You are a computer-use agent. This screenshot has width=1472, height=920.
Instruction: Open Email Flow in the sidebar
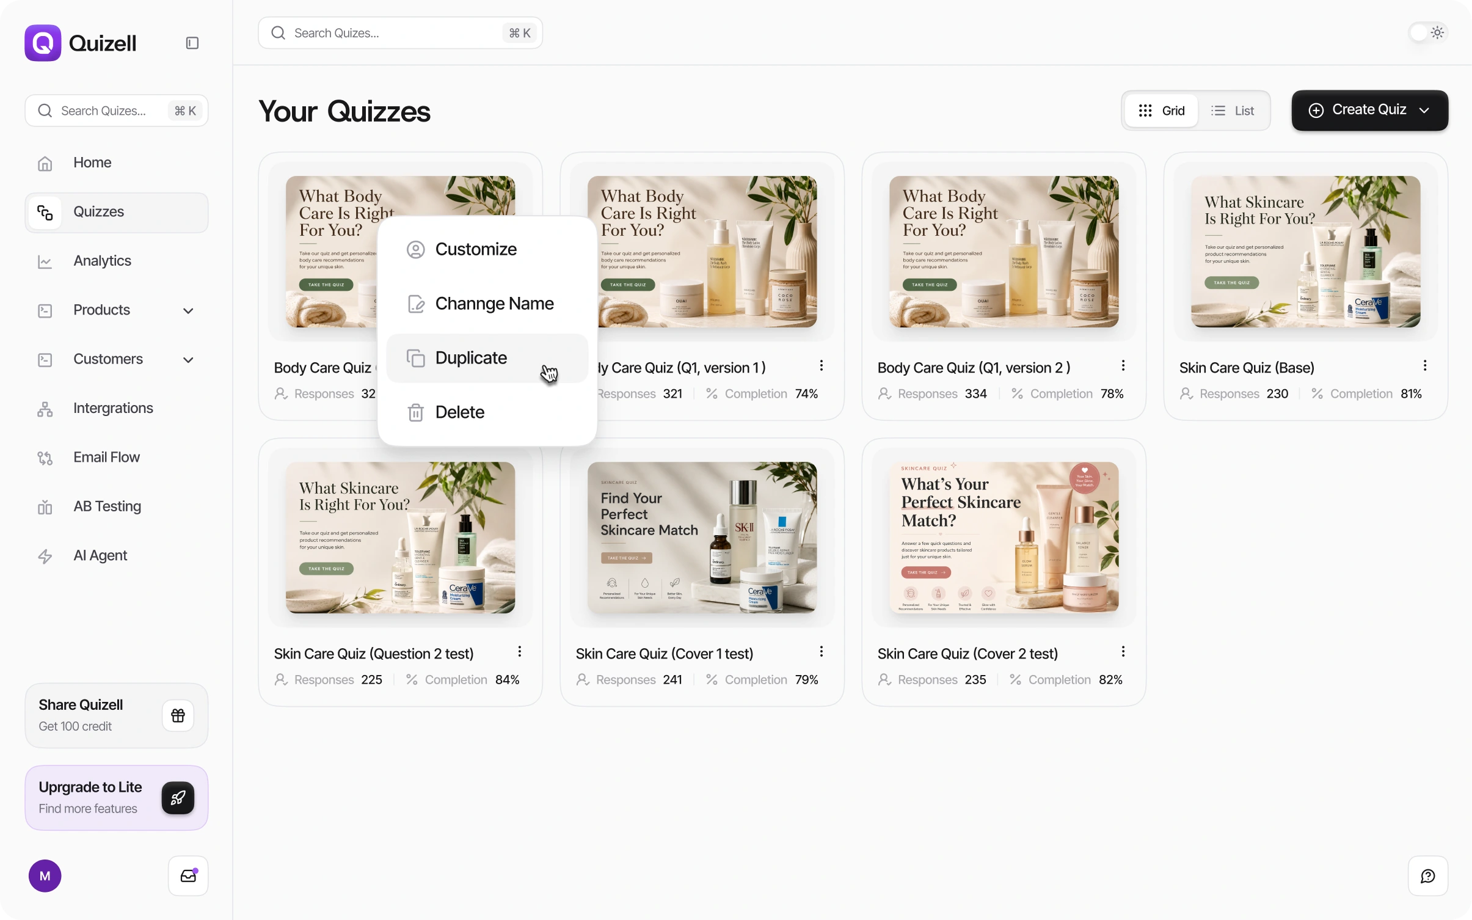pos(116,458)
